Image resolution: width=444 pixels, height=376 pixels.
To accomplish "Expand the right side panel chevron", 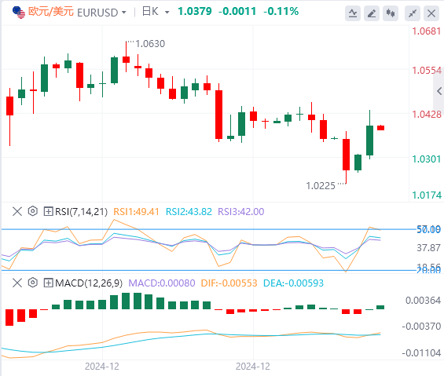I will (439, 91).
